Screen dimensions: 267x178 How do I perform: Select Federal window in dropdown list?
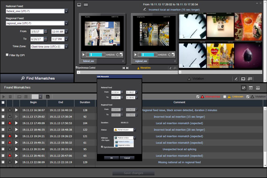(x=124, y=142)
